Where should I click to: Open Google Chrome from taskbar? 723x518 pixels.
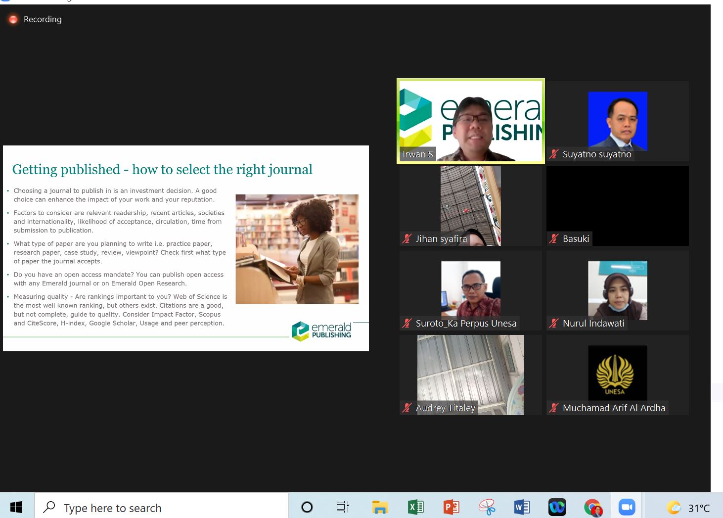pyautogui.click(x=592, y=507)
